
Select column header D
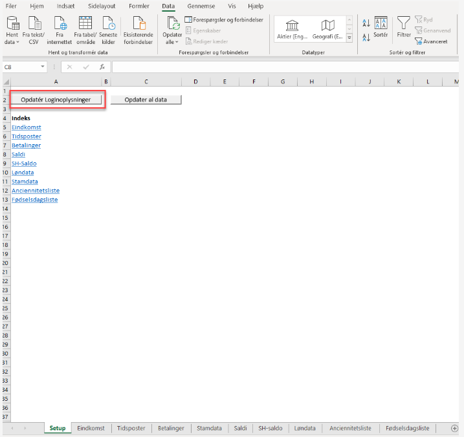[195, 81]
